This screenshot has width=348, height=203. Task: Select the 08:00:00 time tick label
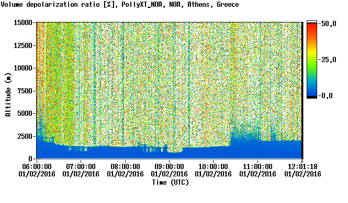[125, 170]
